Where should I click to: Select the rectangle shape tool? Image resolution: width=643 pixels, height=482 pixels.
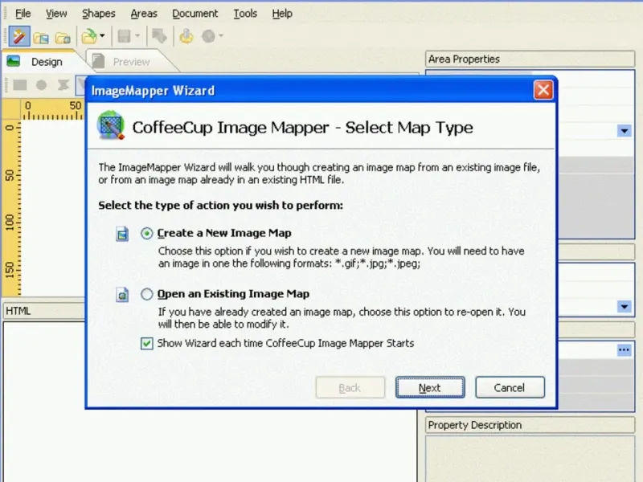pyautogui.click(x=19, y=85)
